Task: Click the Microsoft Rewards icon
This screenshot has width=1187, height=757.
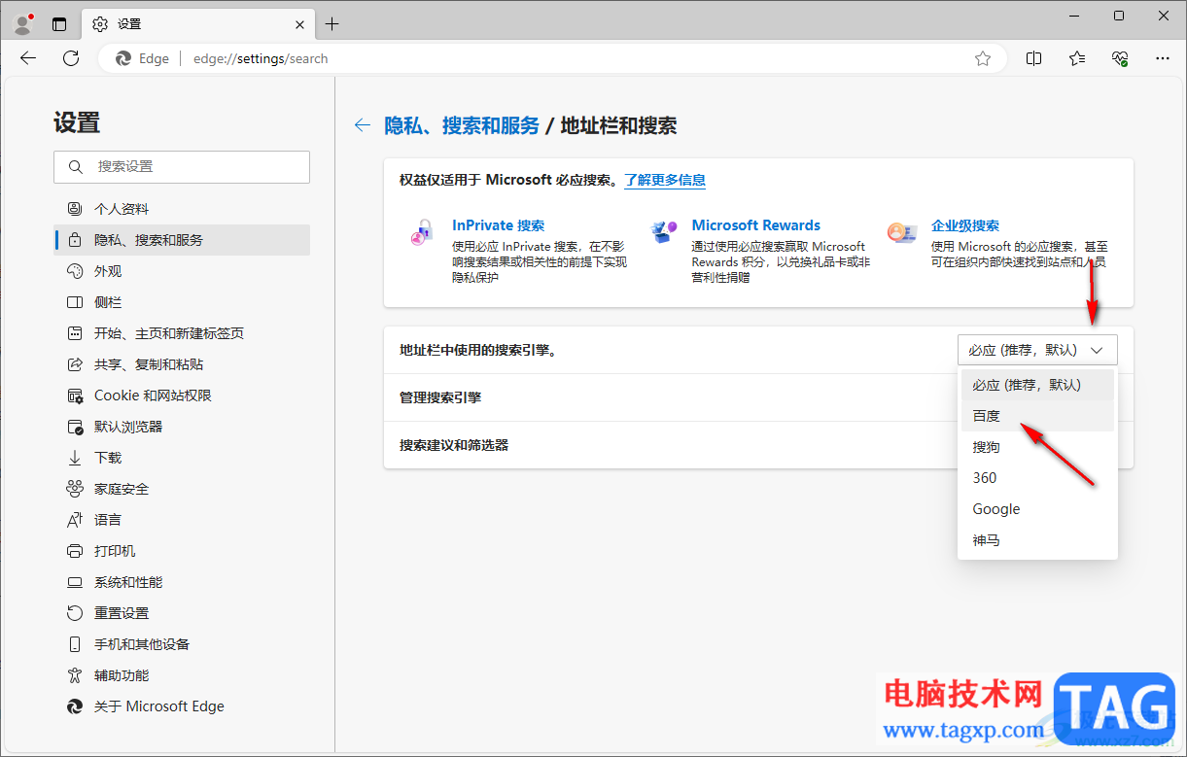Action: pos(663,233)
